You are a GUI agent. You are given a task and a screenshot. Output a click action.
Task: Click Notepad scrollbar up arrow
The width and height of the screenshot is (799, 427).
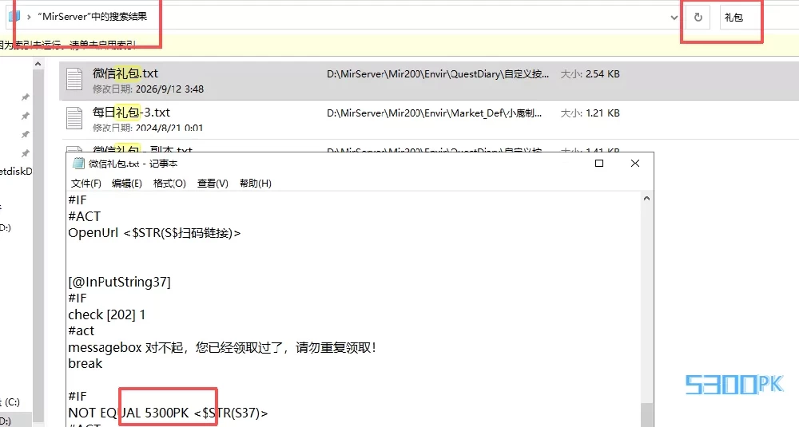(x=646, y=199)
